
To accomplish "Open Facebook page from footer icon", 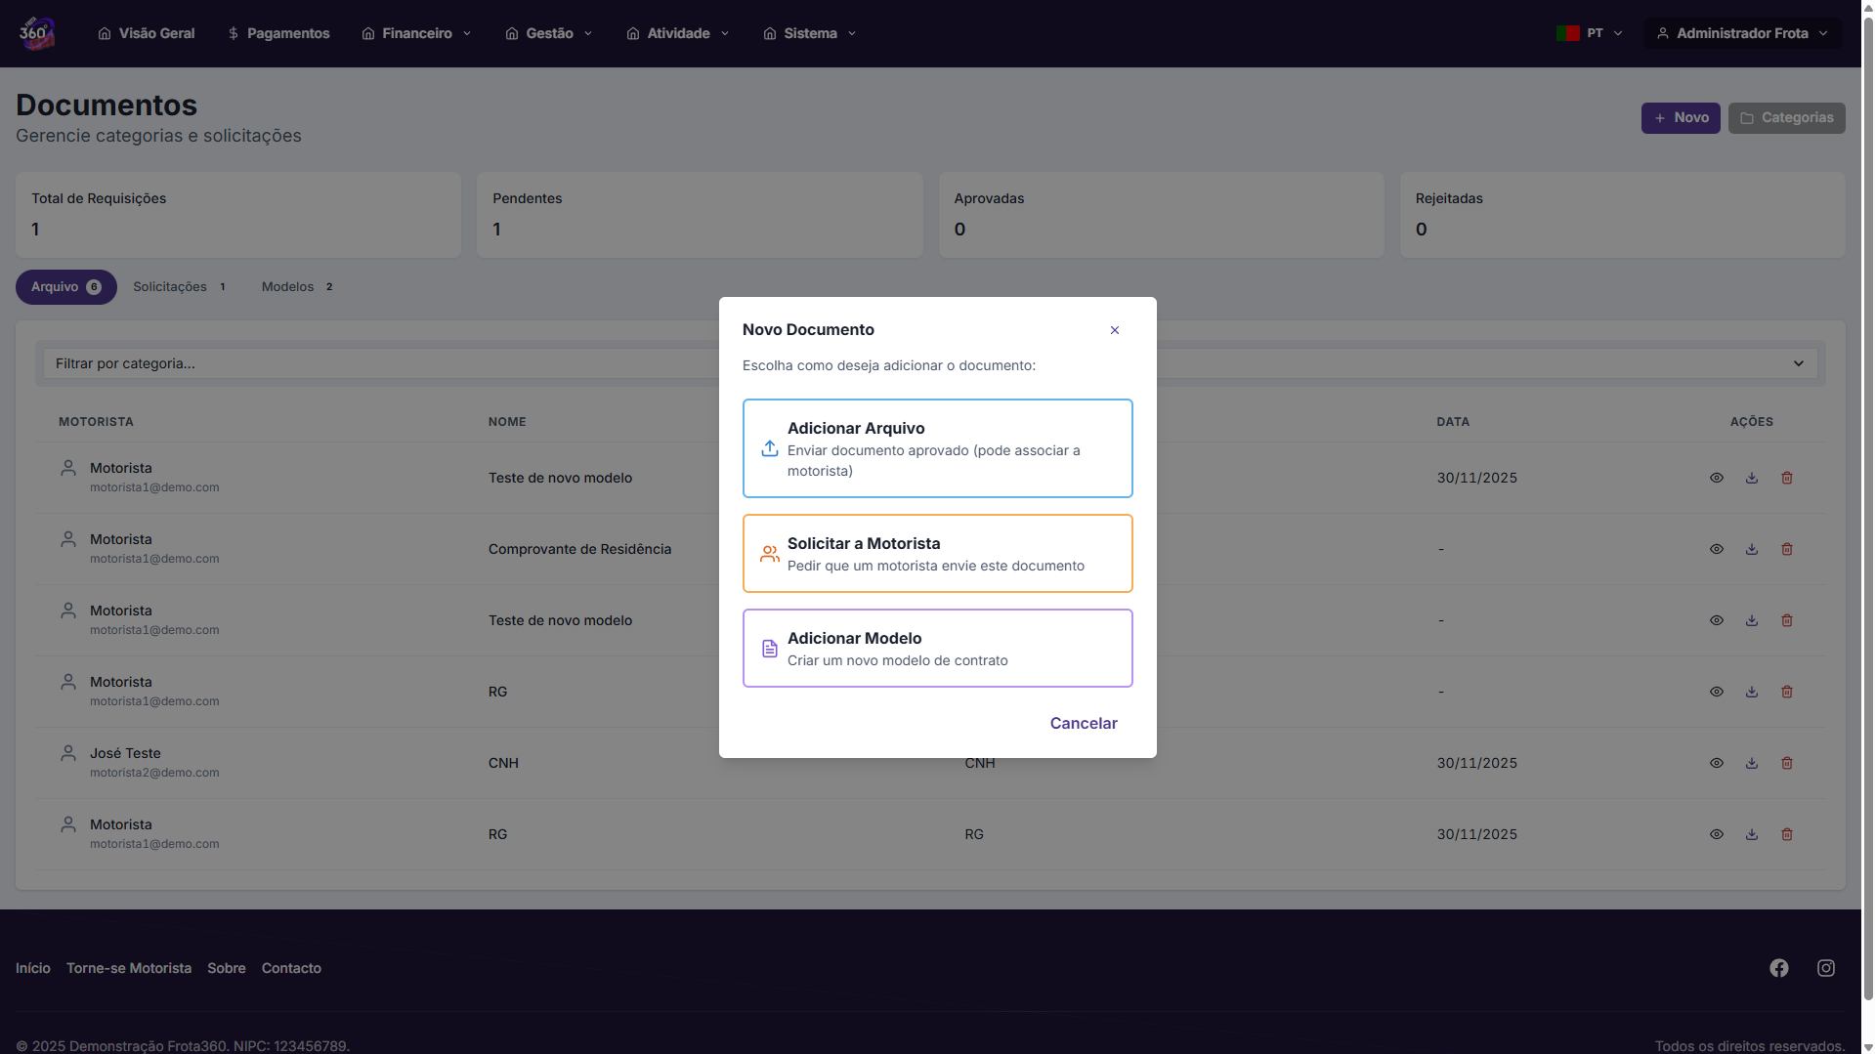I will tap(1778, 968).
